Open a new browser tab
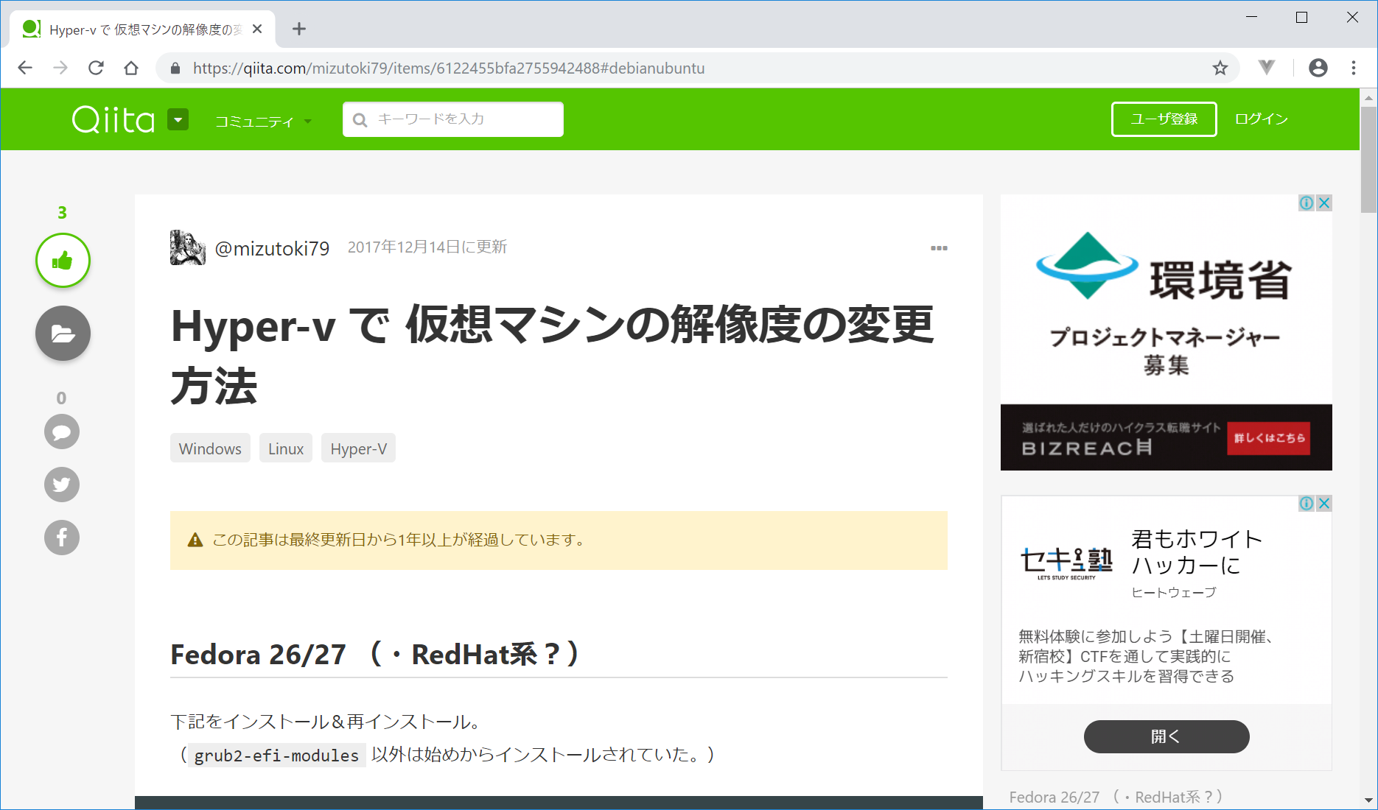 pos(298,29)
